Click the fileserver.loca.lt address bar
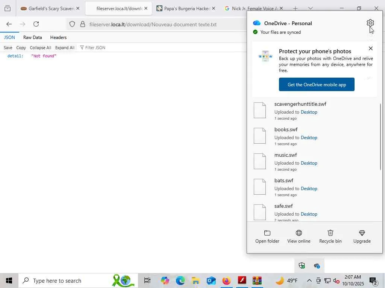This screenshot has height=288, width=385. 153,24
